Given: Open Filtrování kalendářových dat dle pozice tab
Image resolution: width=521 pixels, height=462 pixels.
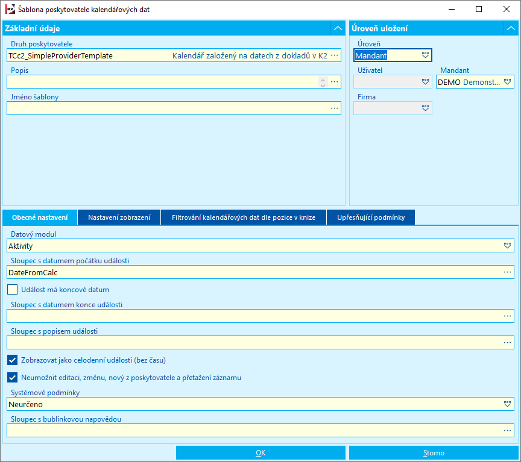Looking at the screenshot, I should 244,217.
